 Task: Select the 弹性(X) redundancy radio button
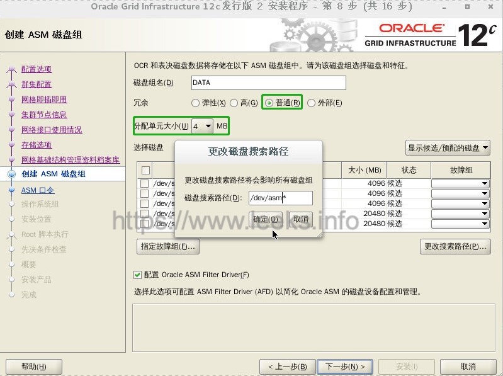click(195, 103)
